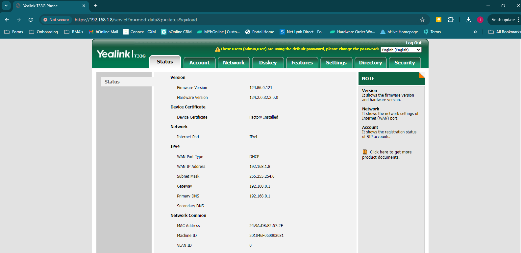Viewport: 521px width, 253px height.
Task: Click the NOTE panel header
Action: (391, 79)
